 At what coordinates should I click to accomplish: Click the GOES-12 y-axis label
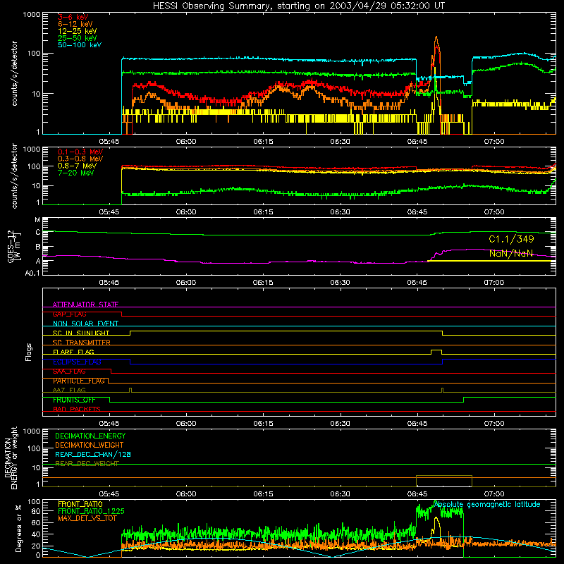[x=14, y=247]
